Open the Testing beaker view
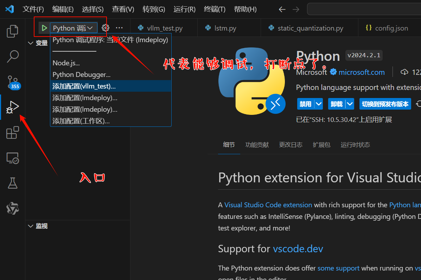Image resolution: width=421 pixels, height=280 pixels. 12,183
